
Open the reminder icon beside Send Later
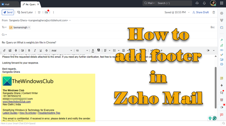click(39, 12)
